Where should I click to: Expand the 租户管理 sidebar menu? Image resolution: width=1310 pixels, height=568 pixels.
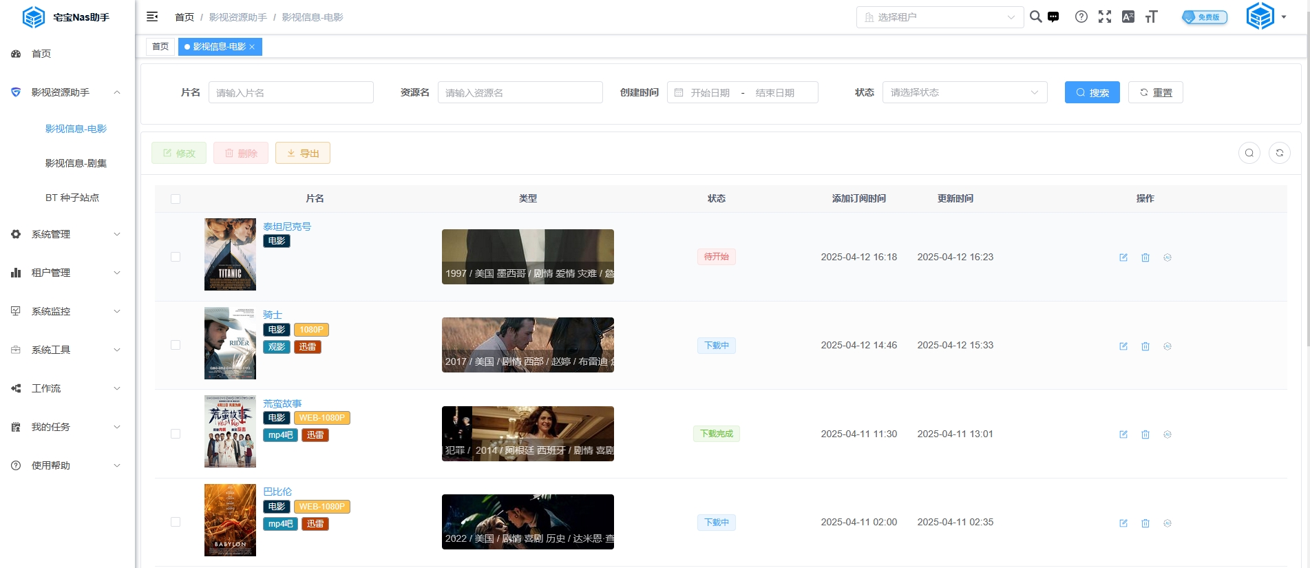point(67,273)
